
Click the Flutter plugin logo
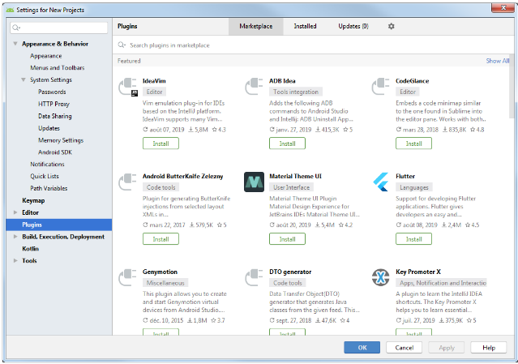382,182
